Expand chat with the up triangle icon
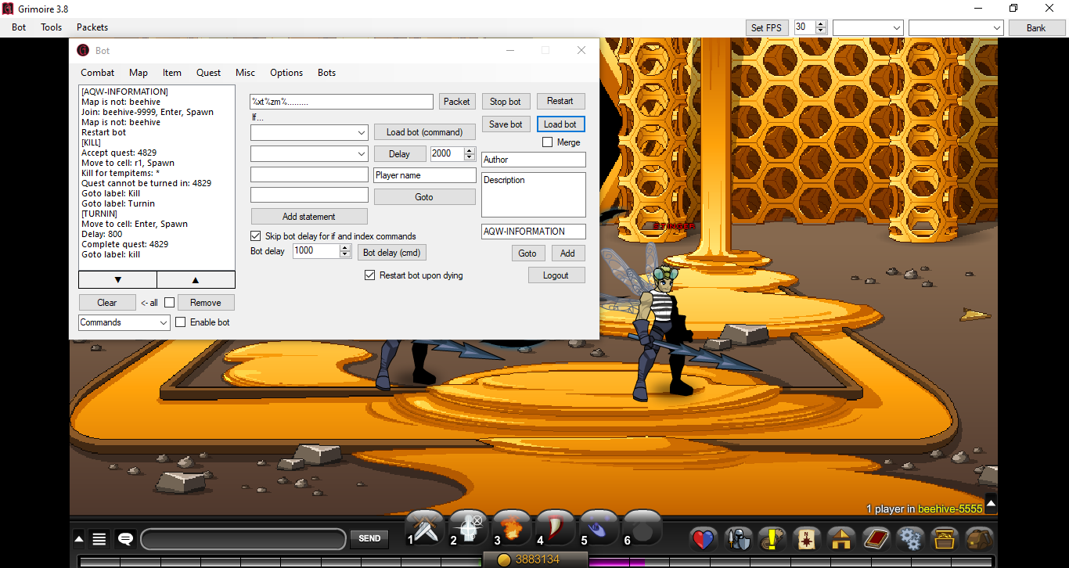This screenshot has height=568, width=1069. (x=79, y=538)
